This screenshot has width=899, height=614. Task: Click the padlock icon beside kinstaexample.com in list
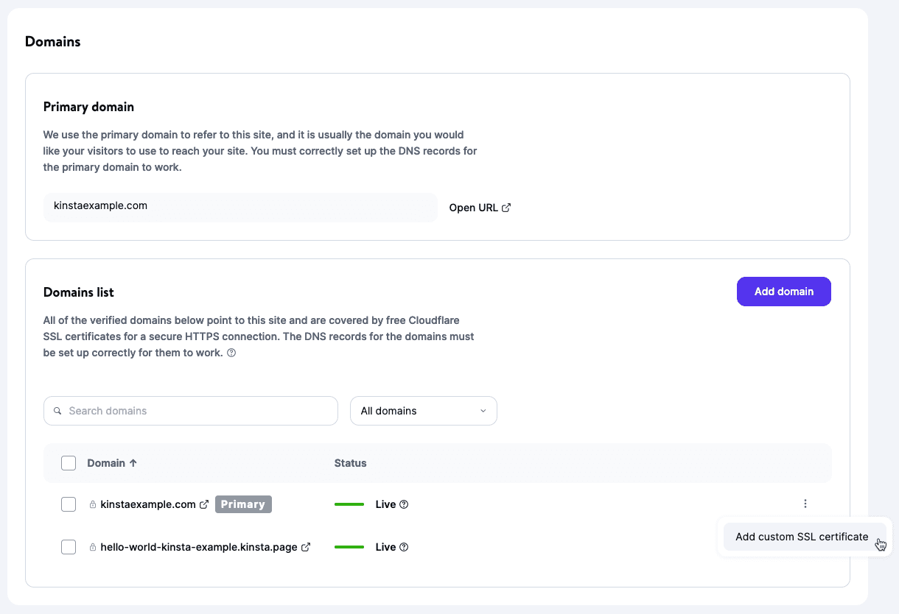pos(93,505)
